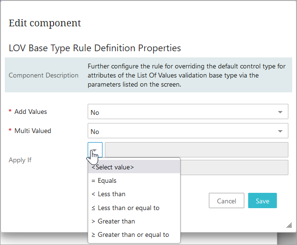Click the Save button
The height and width of the screenshot is (245, 297).
[263, 200]
